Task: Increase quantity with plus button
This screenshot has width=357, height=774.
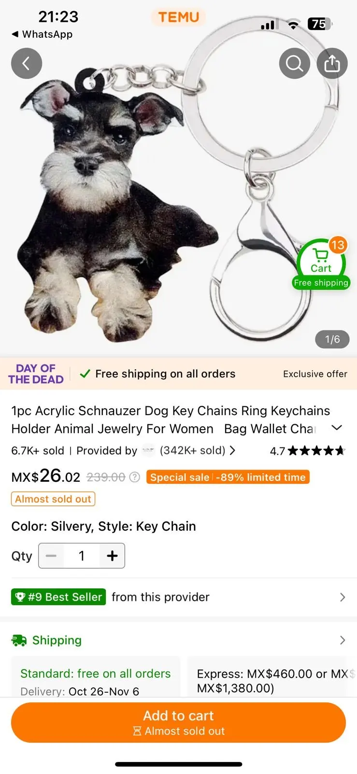Action: pos(112,556)
